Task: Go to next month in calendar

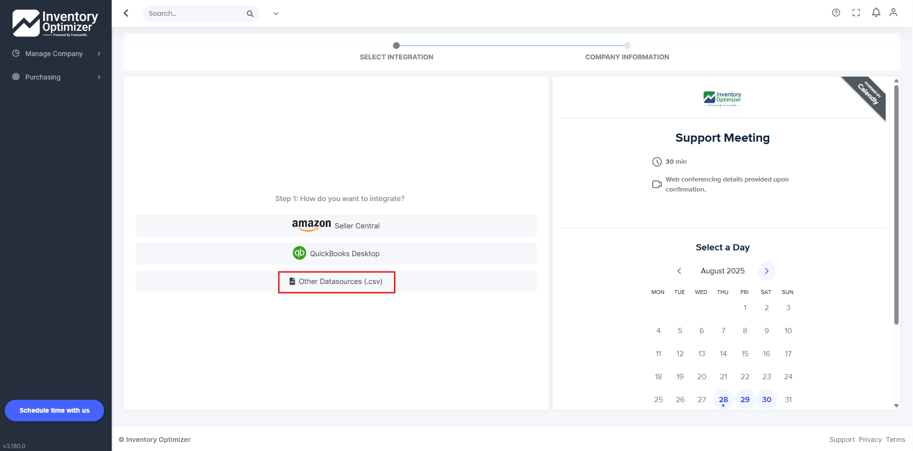Action: pyautogui.click(x=767, y=271)
